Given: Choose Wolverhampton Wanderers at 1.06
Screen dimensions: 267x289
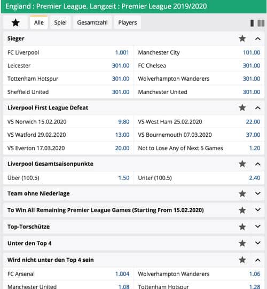Looking at the screenshot, I should pos(199,274).
